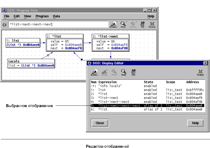Select row -1: 'info locals' in display list
210x148 pixels.
(147, 86)
